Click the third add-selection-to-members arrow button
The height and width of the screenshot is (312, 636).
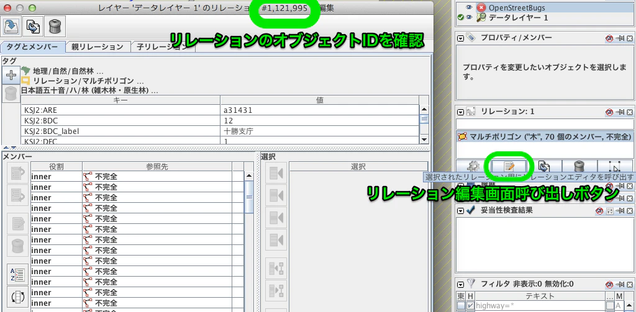pyautogui.click(x=276, y=218)
